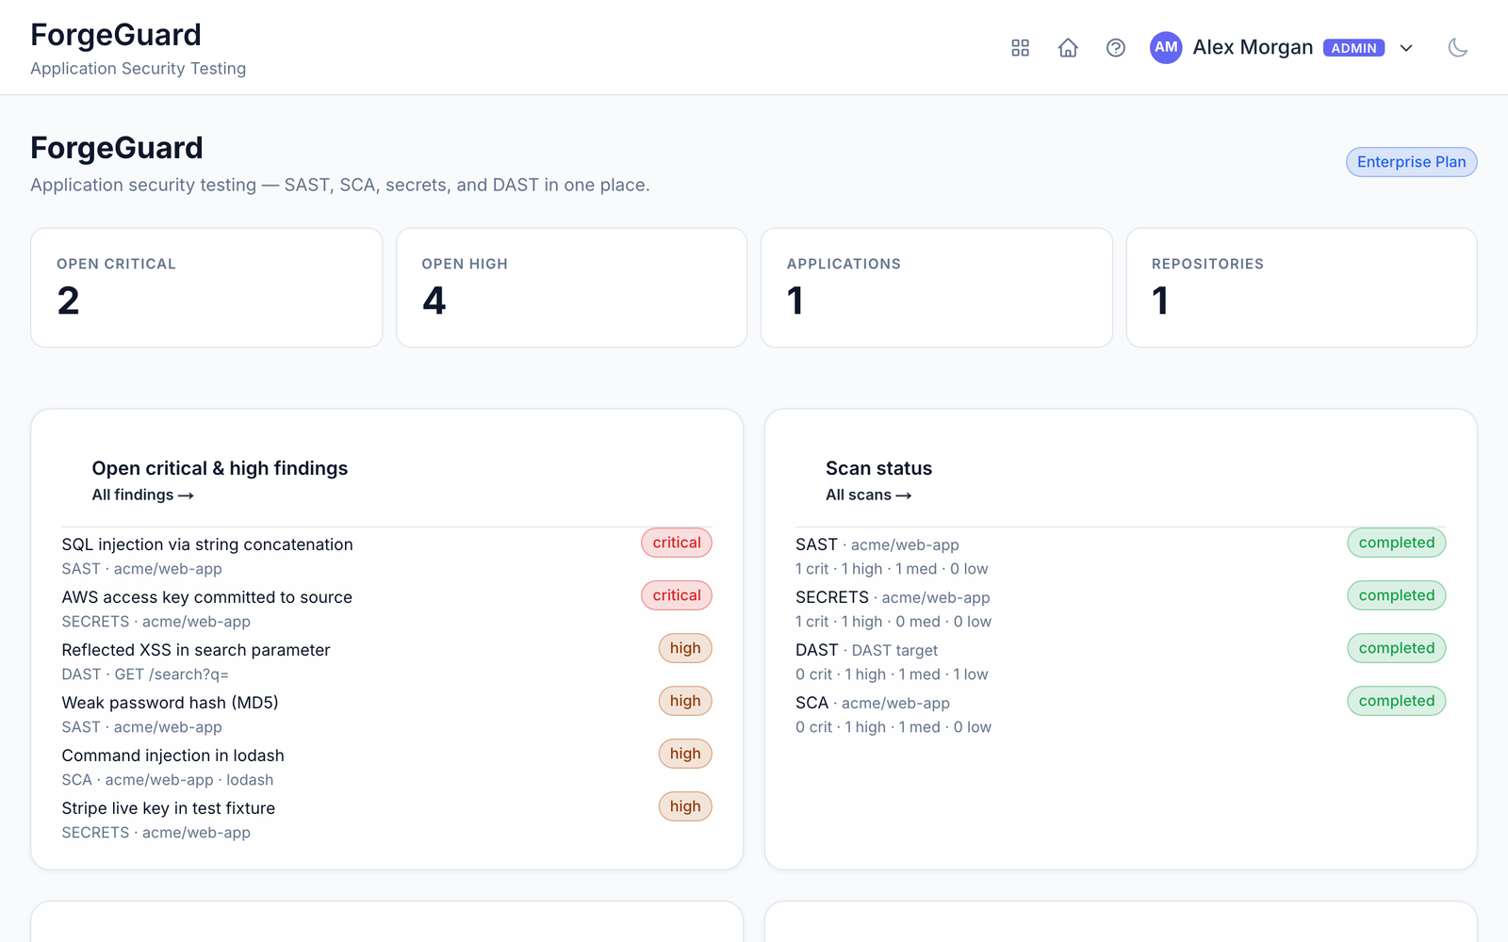Screen dimensions: 1508x942
Task: Click completed badge on SCA scan
Action: (x=1396, y=701)
